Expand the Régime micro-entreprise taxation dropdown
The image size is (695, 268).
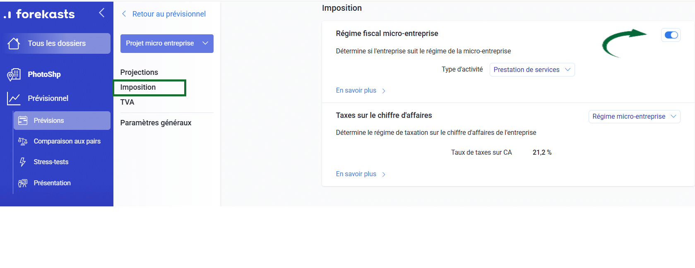(634, 117)
